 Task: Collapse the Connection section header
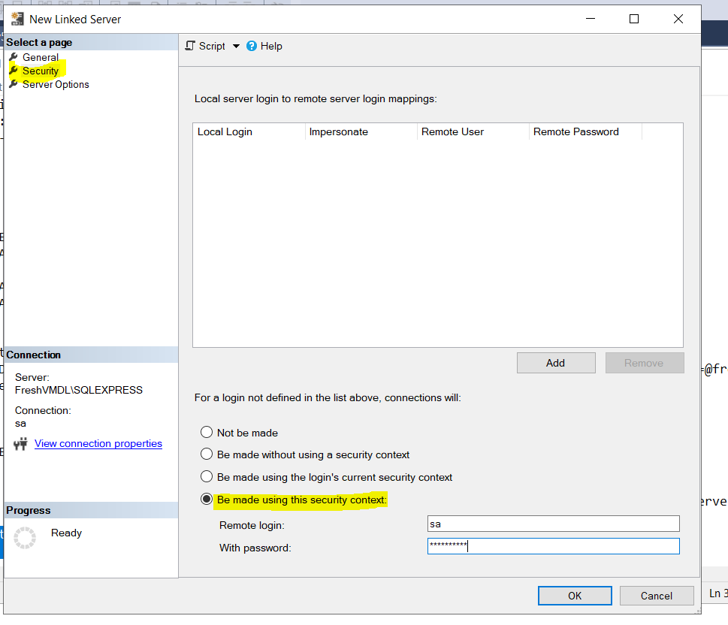click(90, 354)
